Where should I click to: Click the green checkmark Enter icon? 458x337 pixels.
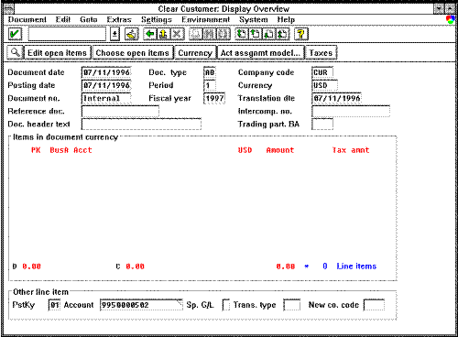[x=15, y=34]
